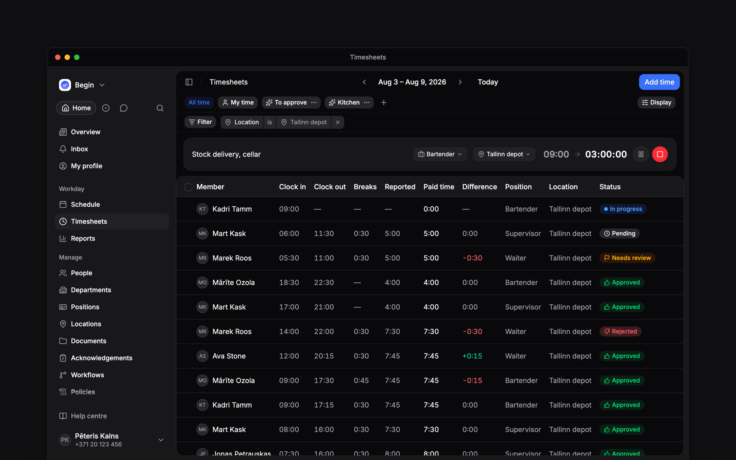This screenshot has width=736, height=460.
Task: Open the Tallinn depot timer location dropdown
Action: pos(504,154)
